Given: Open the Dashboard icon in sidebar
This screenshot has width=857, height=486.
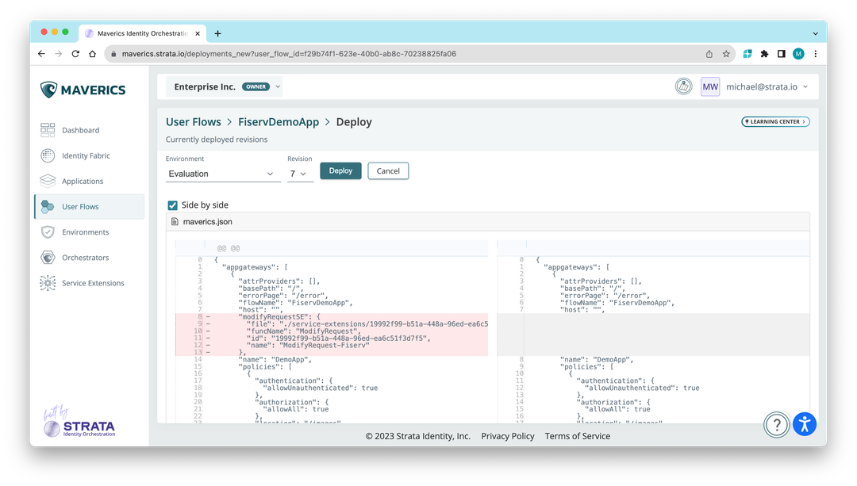Looking at the screenshot, I should [48, 130].
